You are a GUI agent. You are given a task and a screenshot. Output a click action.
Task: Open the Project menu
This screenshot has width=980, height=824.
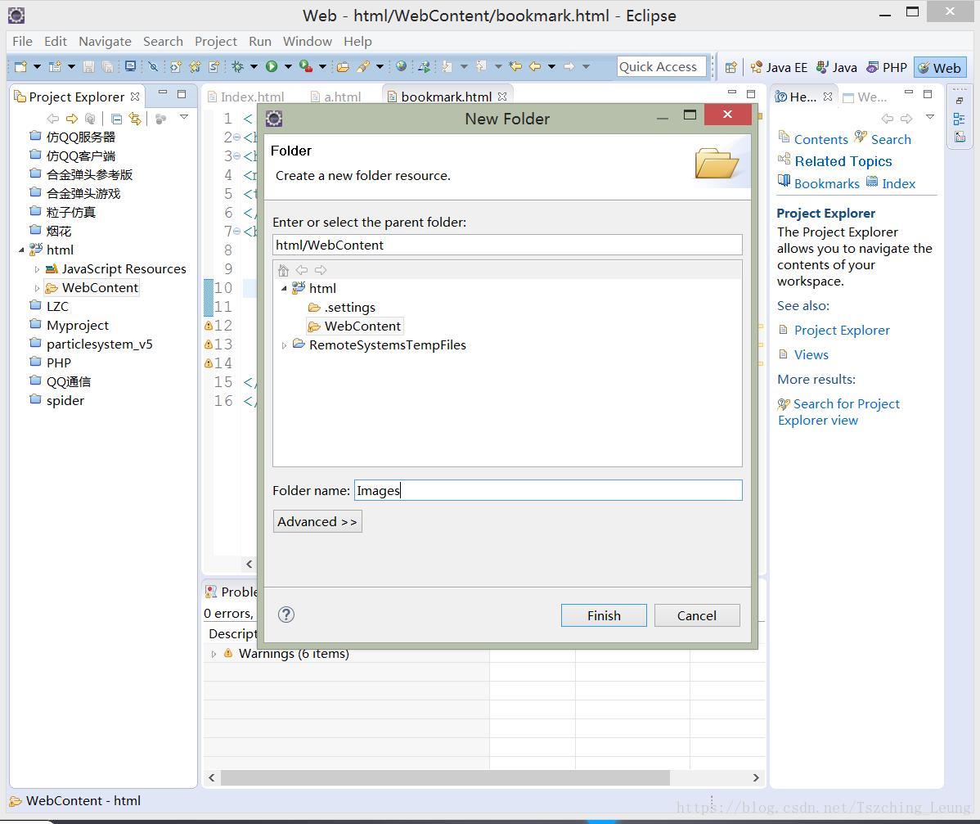coord(216,41)
